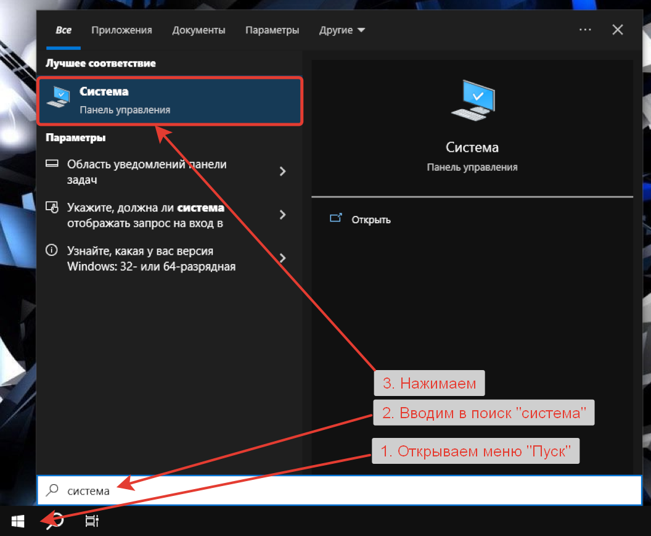Click the info icon for Windows version result
This screenshot has height=536, width=651.
pos(51,250)
